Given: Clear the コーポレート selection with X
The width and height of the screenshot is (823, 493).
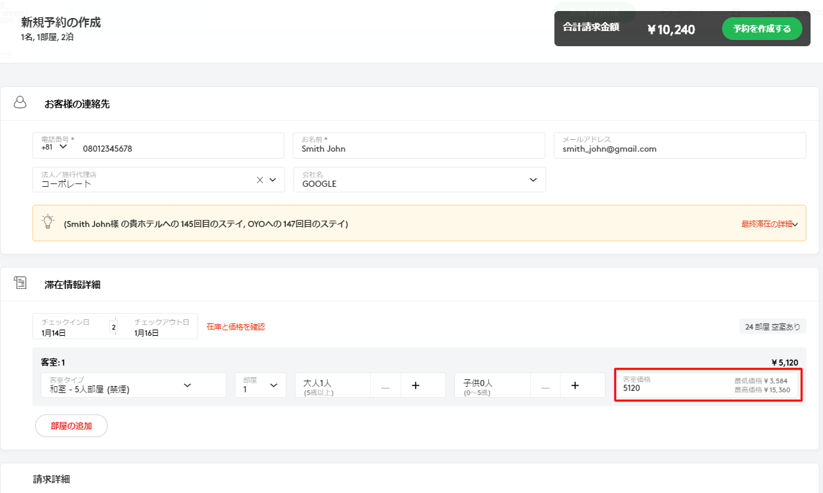Looking at the screenshot, I should click(x=260, y=180).
